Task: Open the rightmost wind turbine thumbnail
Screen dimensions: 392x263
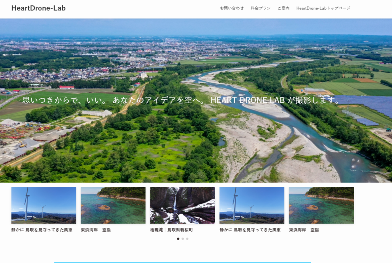Action: (x=252, y=205)
